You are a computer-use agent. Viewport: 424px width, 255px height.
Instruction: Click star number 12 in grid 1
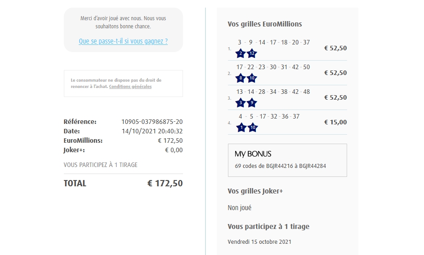pos(252,53)
